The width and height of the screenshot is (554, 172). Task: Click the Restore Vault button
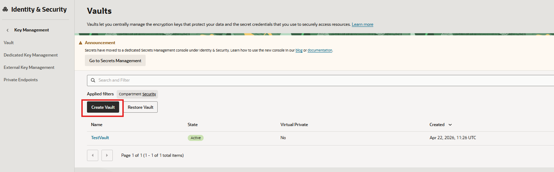click(141, 107)
